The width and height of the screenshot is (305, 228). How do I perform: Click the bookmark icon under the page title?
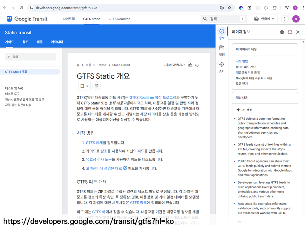(82, 86)
